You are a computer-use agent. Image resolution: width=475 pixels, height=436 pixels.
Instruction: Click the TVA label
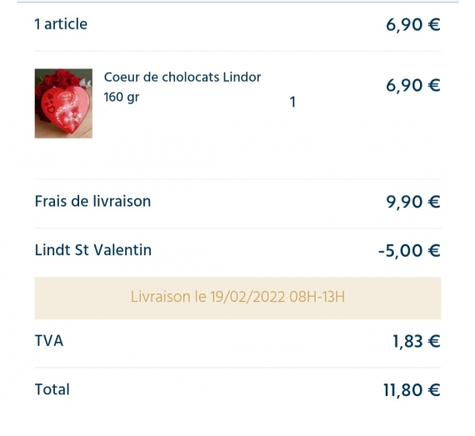tap(49, 341)
